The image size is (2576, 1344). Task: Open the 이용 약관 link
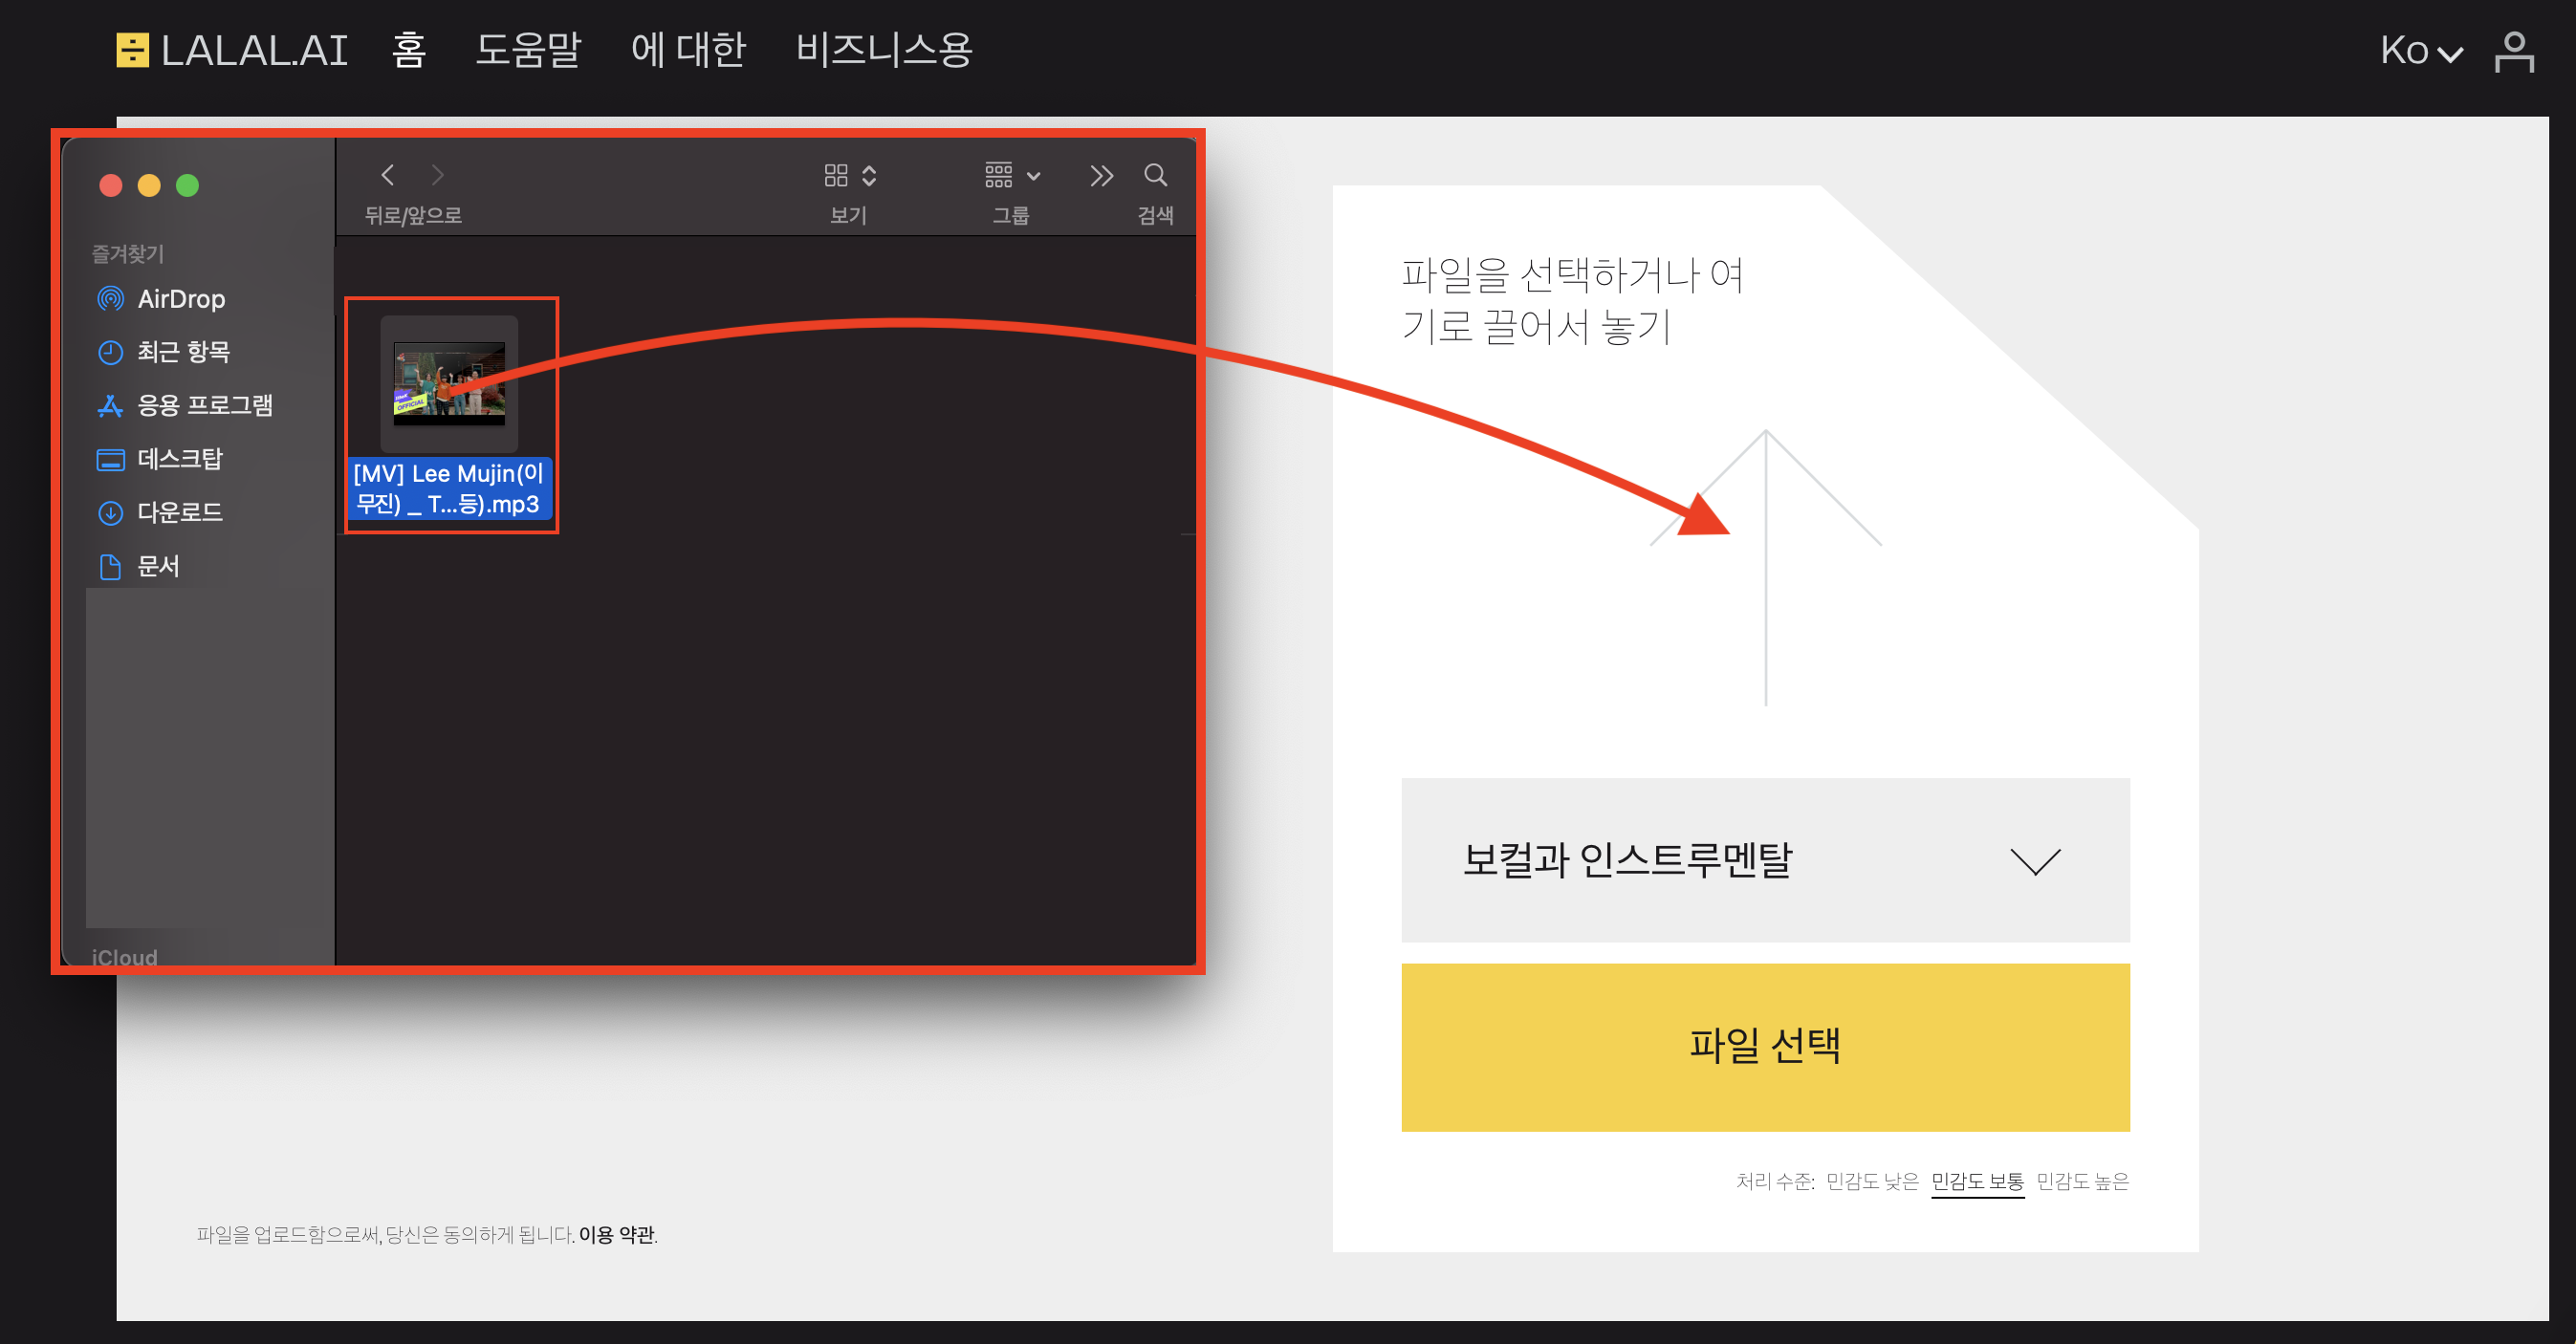(616, 1234)
